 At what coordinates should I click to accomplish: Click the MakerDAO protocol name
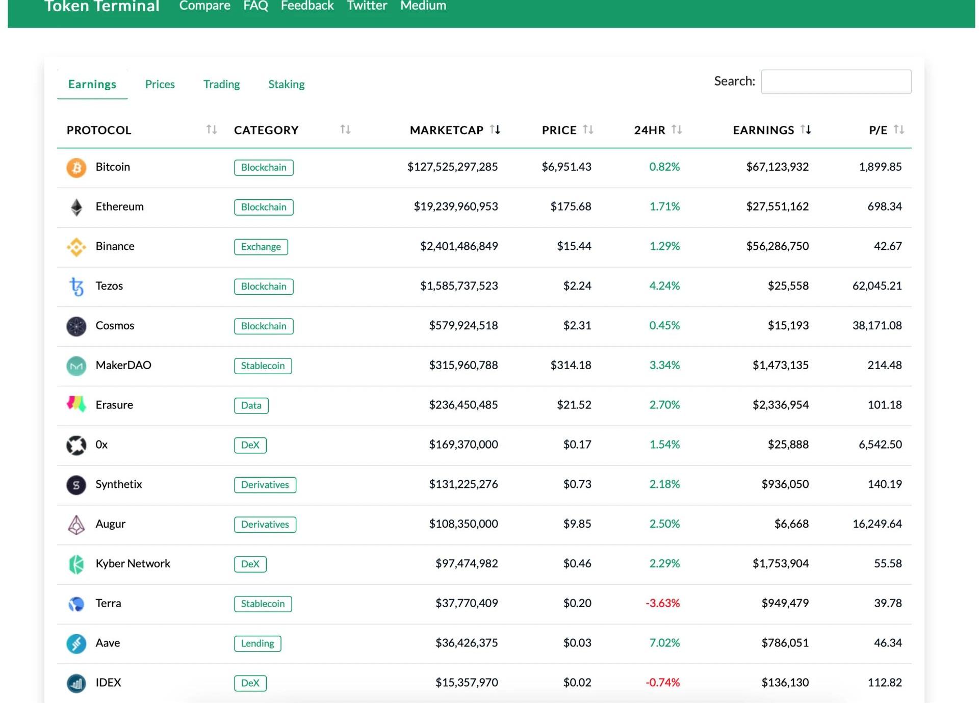(x=123, y=365)
